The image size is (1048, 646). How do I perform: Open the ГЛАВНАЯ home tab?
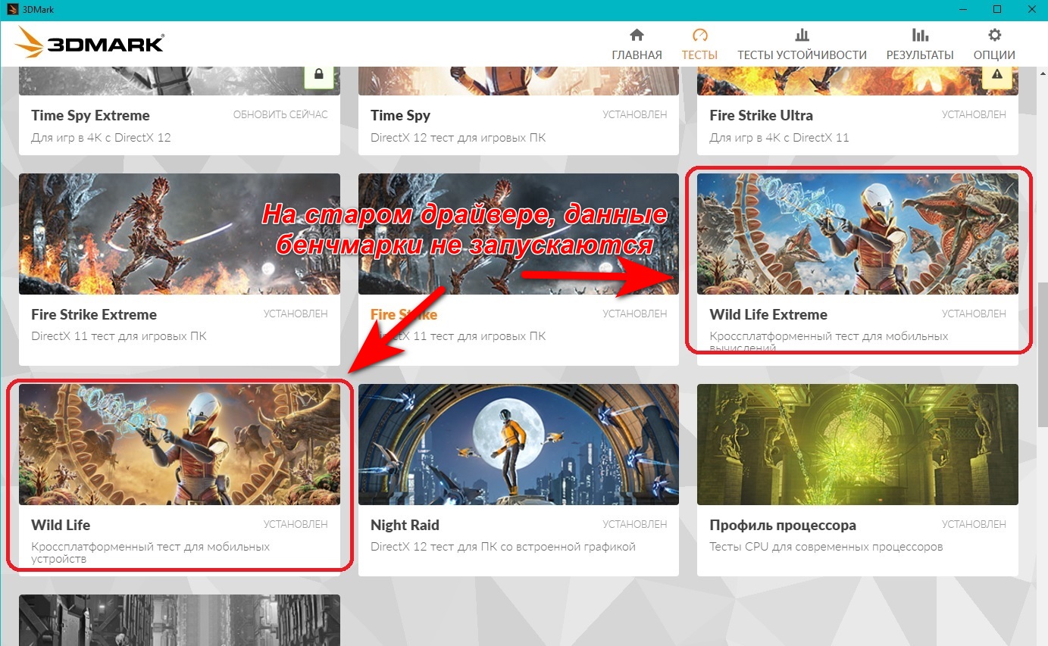[x=637, y=45]
